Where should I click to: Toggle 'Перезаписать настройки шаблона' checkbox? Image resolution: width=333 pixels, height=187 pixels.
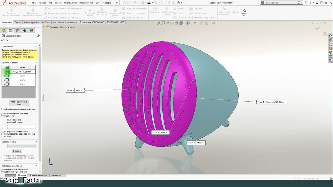[3, 170]
